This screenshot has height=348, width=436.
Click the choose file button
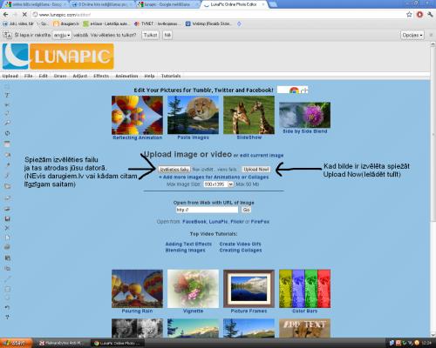click(x=174, y=170)
